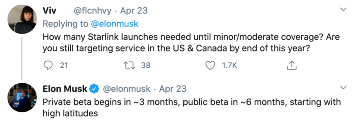Screen dimensions: 353x125
Task: Open Viv's profile picture
Action: pos(22,19)
